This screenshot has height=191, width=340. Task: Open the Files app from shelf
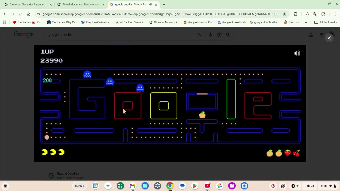pos(145,186)
